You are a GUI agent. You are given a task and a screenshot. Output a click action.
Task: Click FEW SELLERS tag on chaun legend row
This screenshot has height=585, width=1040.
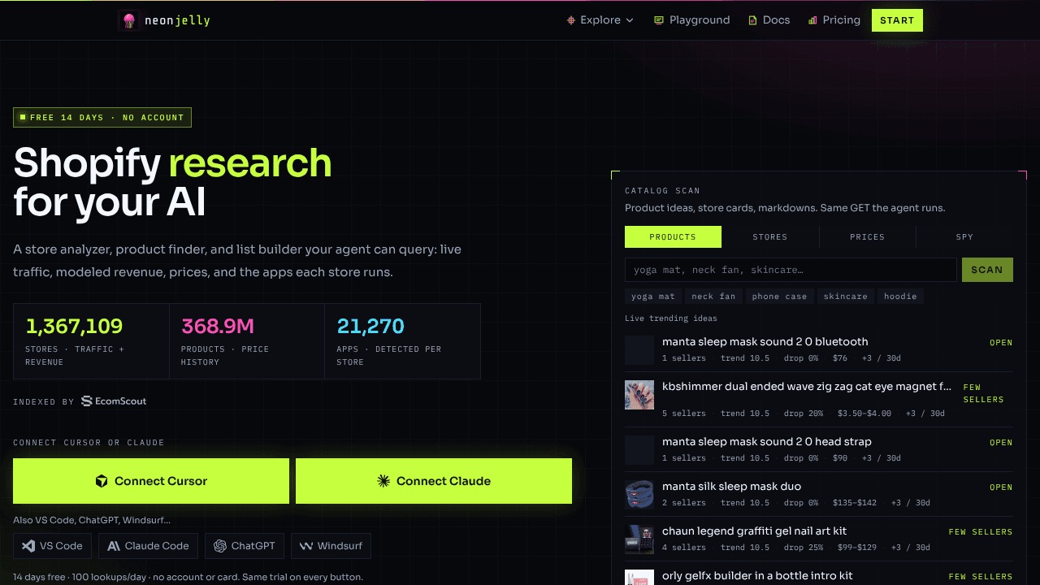(x=981, y=532)
